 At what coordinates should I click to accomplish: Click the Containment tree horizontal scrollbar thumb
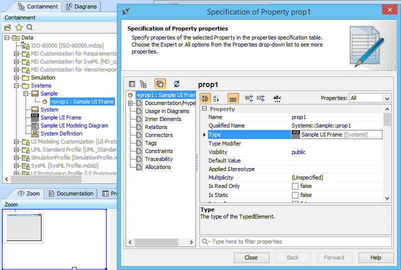[x=46, y=179]
